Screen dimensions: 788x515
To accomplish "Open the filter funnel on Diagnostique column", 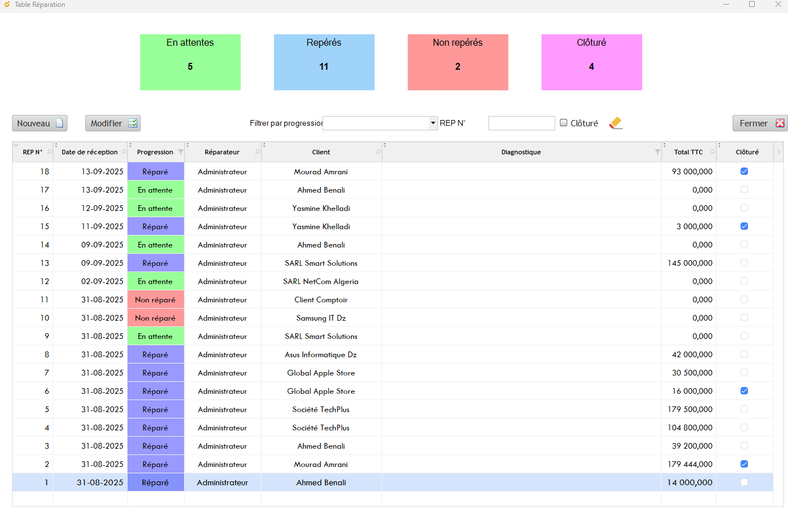I will pos(657,152).
